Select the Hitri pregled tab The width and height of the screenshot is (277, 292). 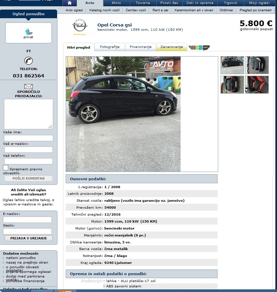(79, 47)
